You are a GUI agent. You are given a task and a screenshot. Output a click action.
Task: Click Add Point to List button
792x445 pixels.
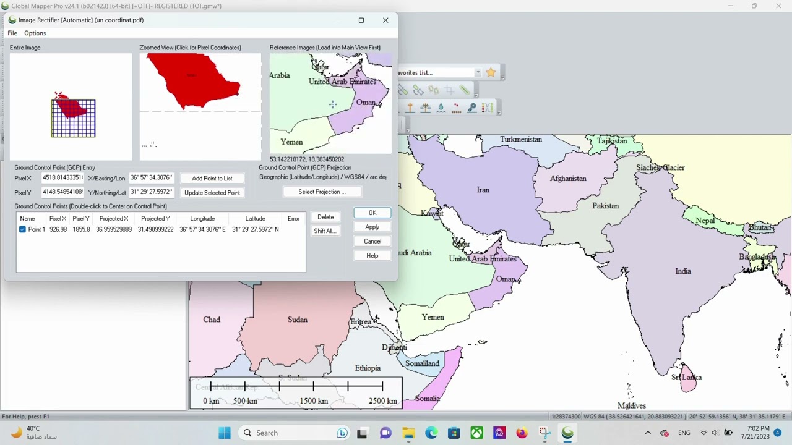coord(212,178)
